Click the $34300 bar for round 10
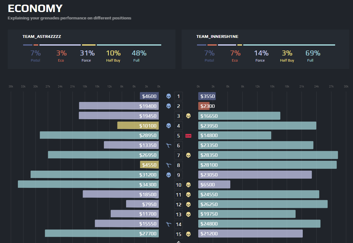353x243 pixels. point(88,184)
